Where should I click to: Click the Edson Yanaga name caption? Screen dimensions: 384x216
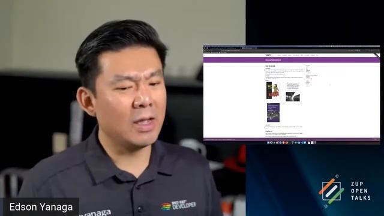tap(41, 207)
